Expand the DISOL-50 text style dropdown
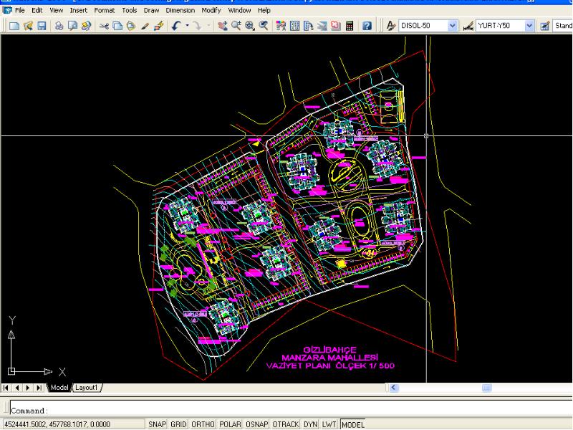 coord(452,26)
